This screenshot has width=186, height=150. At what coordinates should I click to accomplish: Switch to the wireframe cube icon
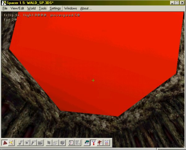pyautogui.click(x=55, y=143)
